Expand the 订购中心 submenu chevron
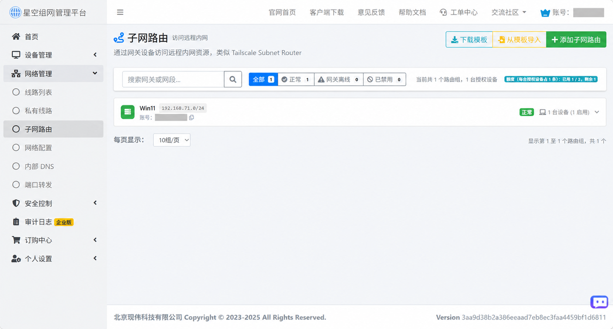Image resolution: width=613 pixels, height=329 pixels. tap(95, 240)
